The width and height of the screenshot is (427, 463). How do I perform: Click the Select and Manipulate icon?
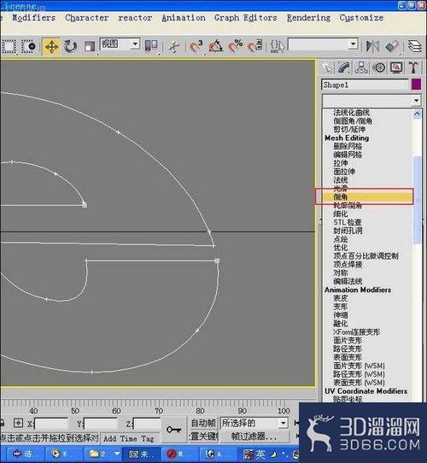pyautogui.click(x=174, y=46)
